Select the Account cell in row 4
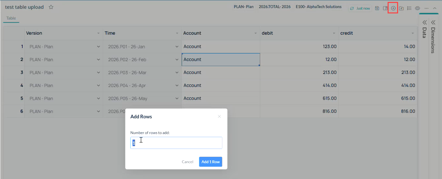This screenshot has height=179, width=442. pos(221,85)
